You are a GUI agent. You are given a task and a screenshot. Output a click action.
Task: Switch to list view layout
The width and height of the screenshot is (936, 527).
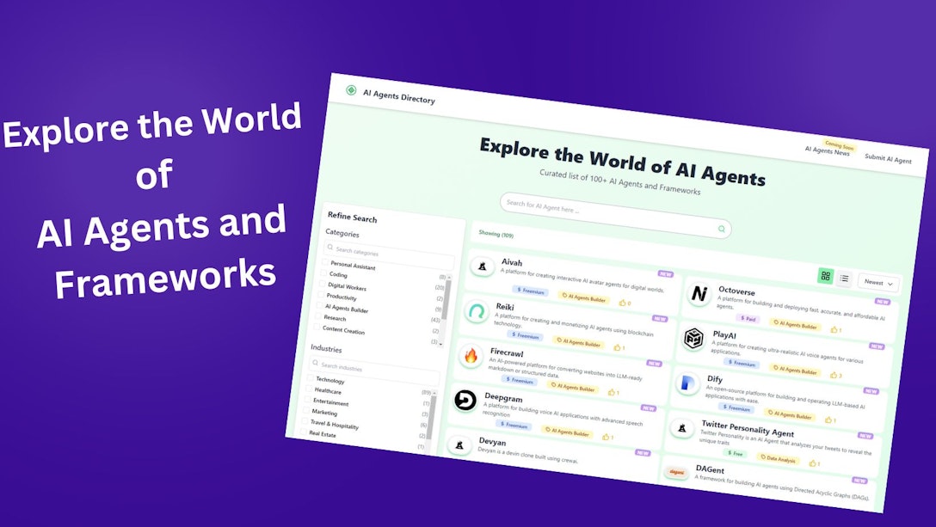(845, 279)
